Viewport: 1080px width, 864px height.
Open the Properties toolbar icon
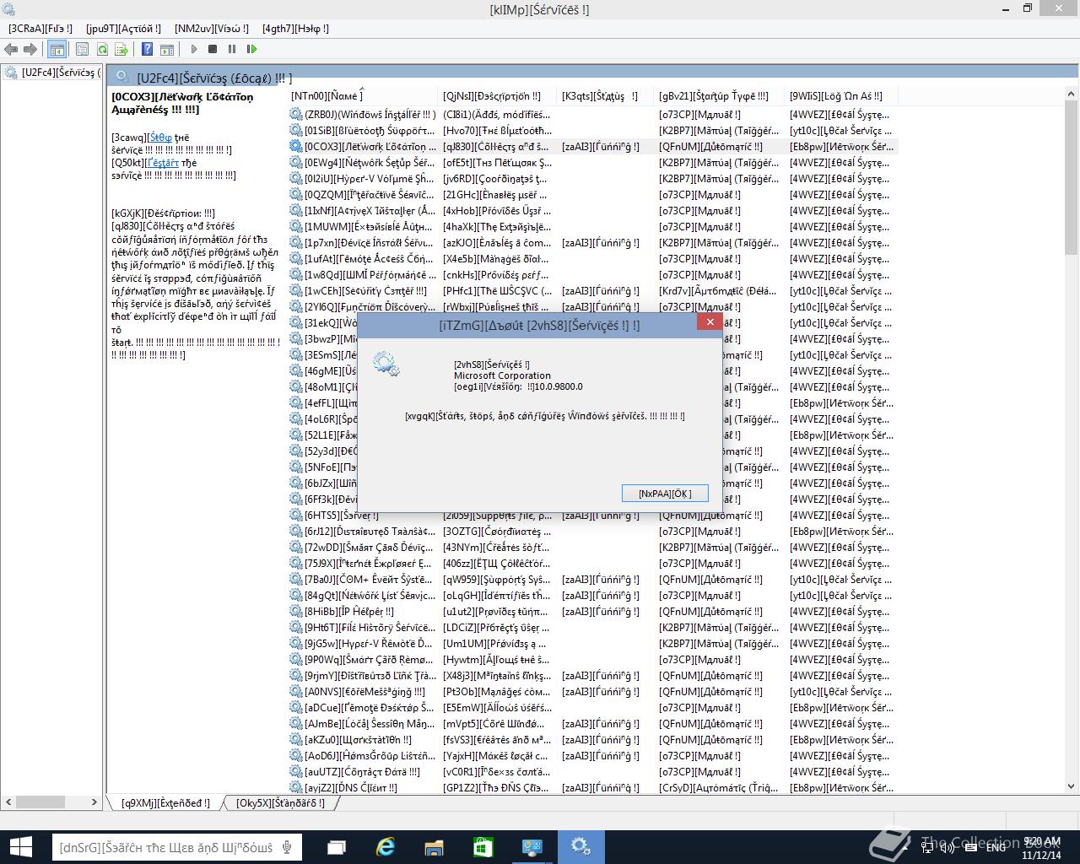click(82, 50)
